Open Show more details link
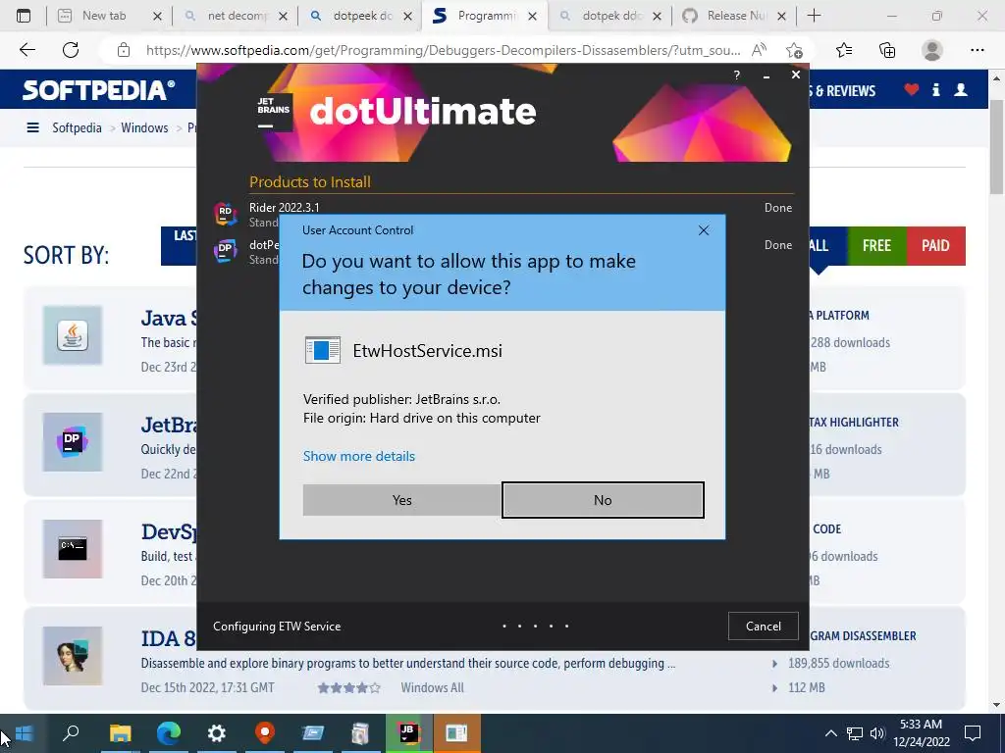The height and width of the screenshot is (753, 1005). [359, 456]
